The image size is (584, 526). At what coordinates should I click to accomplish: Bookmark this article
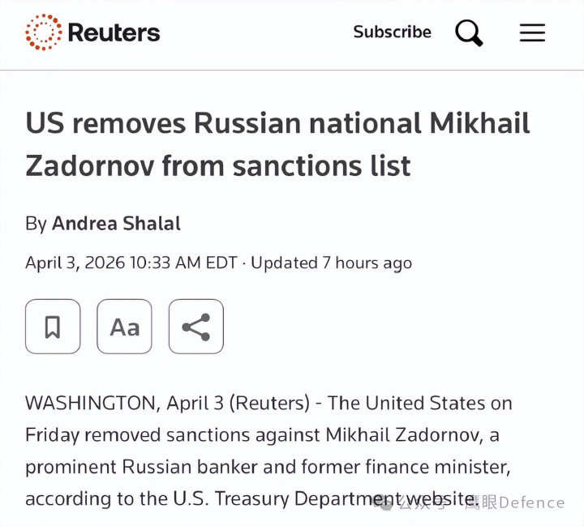tap(53, 327)
